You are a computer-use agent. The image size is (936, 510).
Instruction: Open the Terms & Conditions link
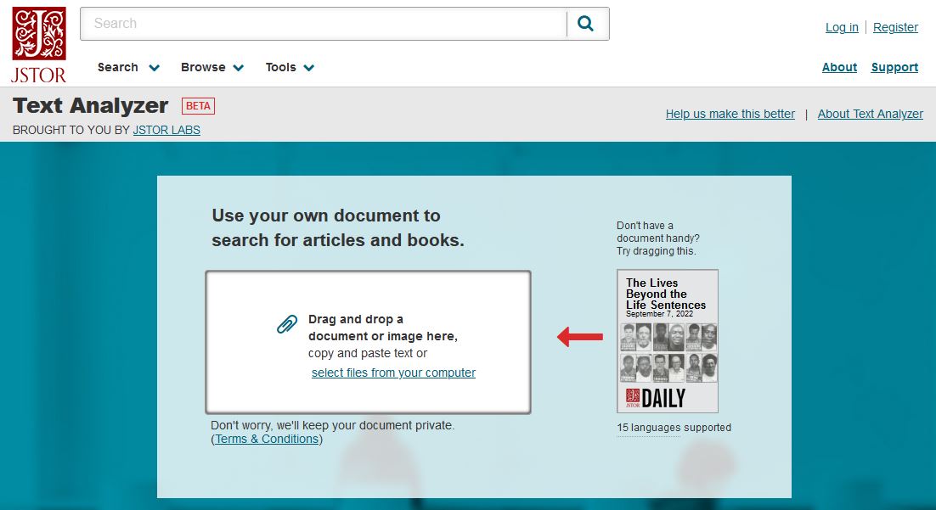[267, 439]
